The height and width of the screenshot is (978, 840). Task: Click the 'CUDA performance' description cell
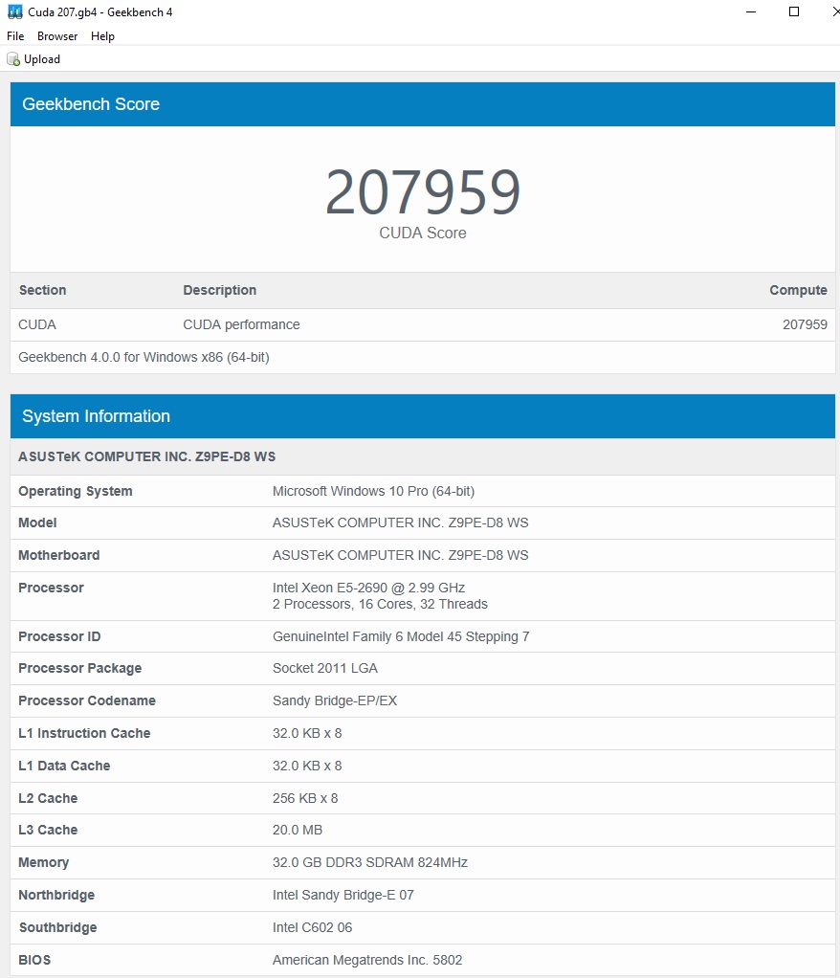(241, 324)
